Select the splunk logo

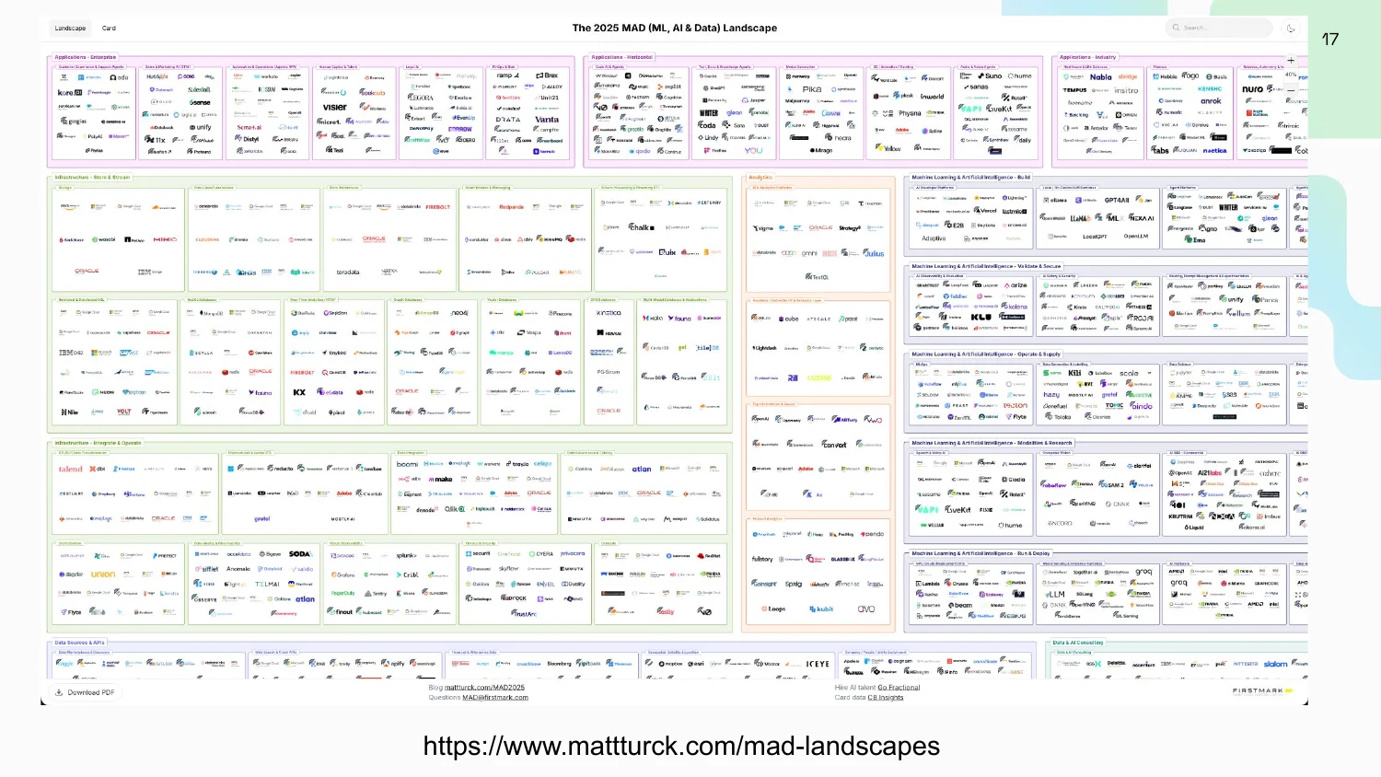pos(406,556)
